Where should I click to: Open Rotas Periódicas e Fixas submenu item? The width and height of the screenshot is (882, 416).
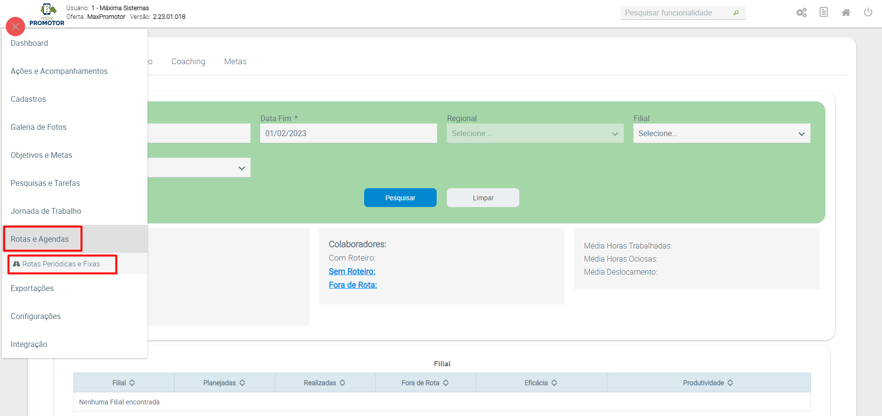coord(61,264)
